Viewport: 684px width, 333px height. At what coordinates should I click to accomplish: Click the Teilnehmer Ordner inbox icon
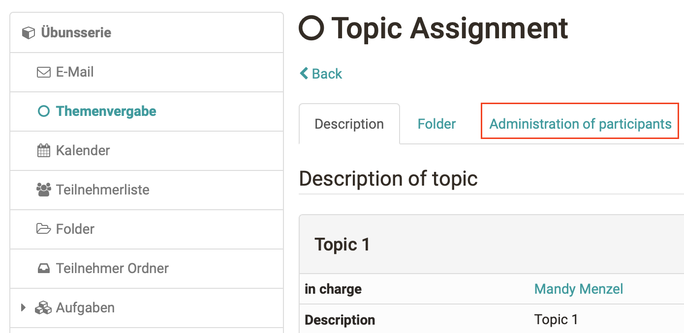point(44,268)
